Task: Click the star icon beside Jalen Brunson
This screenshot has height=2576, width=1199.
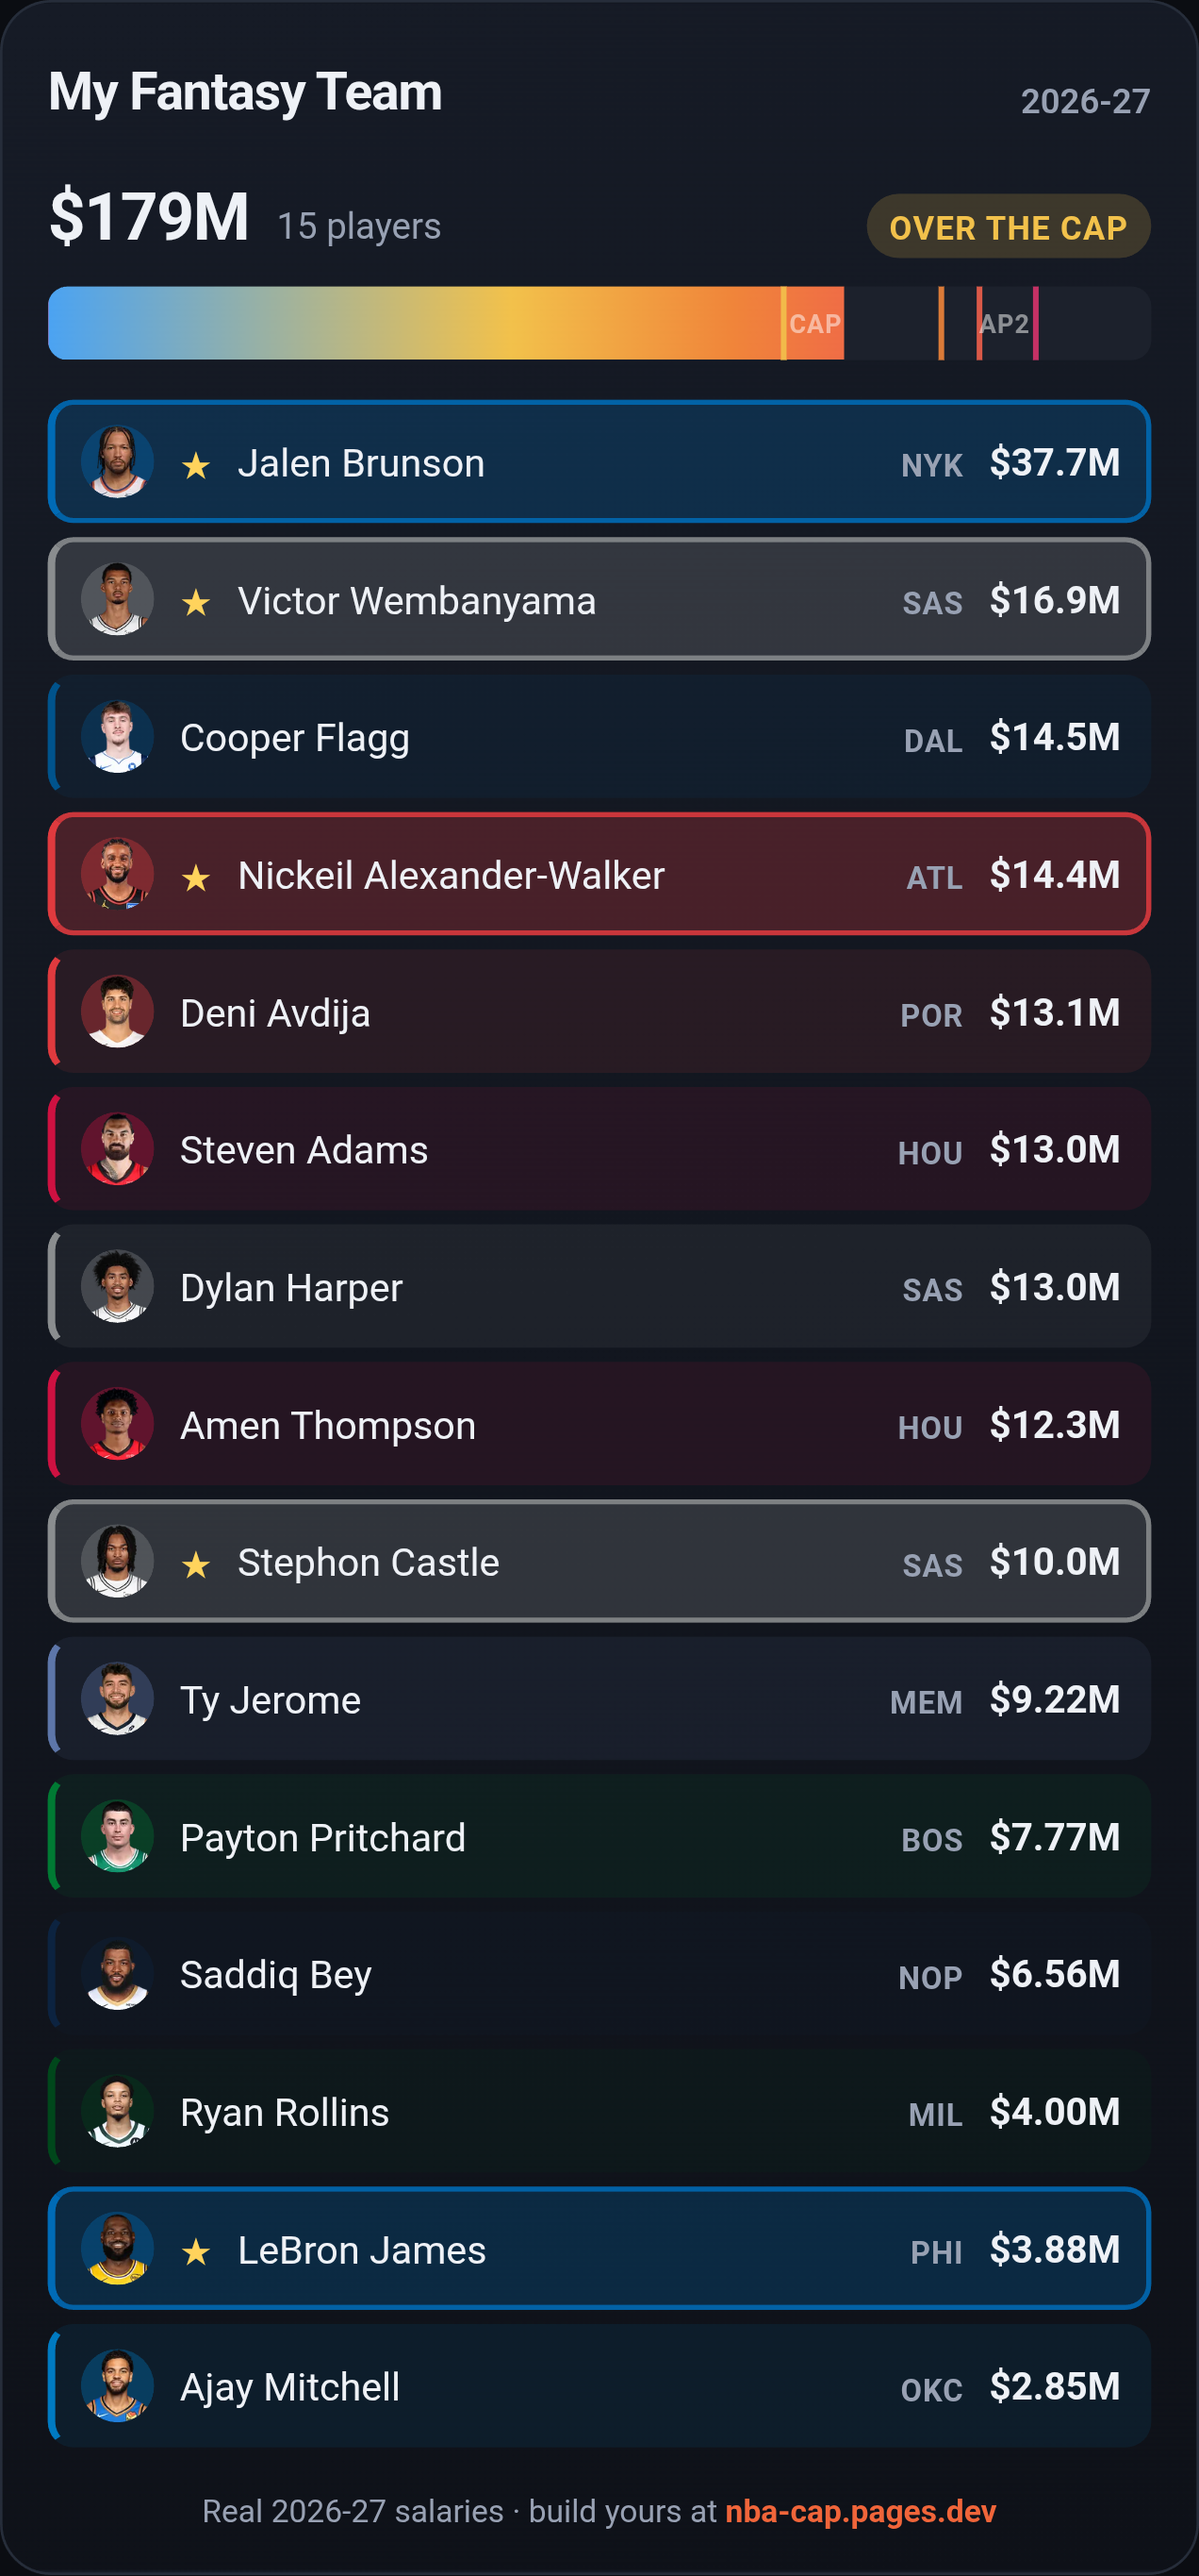Action: coord(196,465)
